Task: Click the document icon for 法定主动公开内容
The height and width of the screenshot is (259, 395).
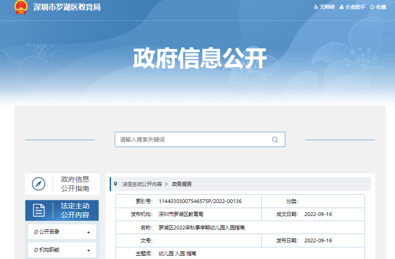Action: [39, 210]
